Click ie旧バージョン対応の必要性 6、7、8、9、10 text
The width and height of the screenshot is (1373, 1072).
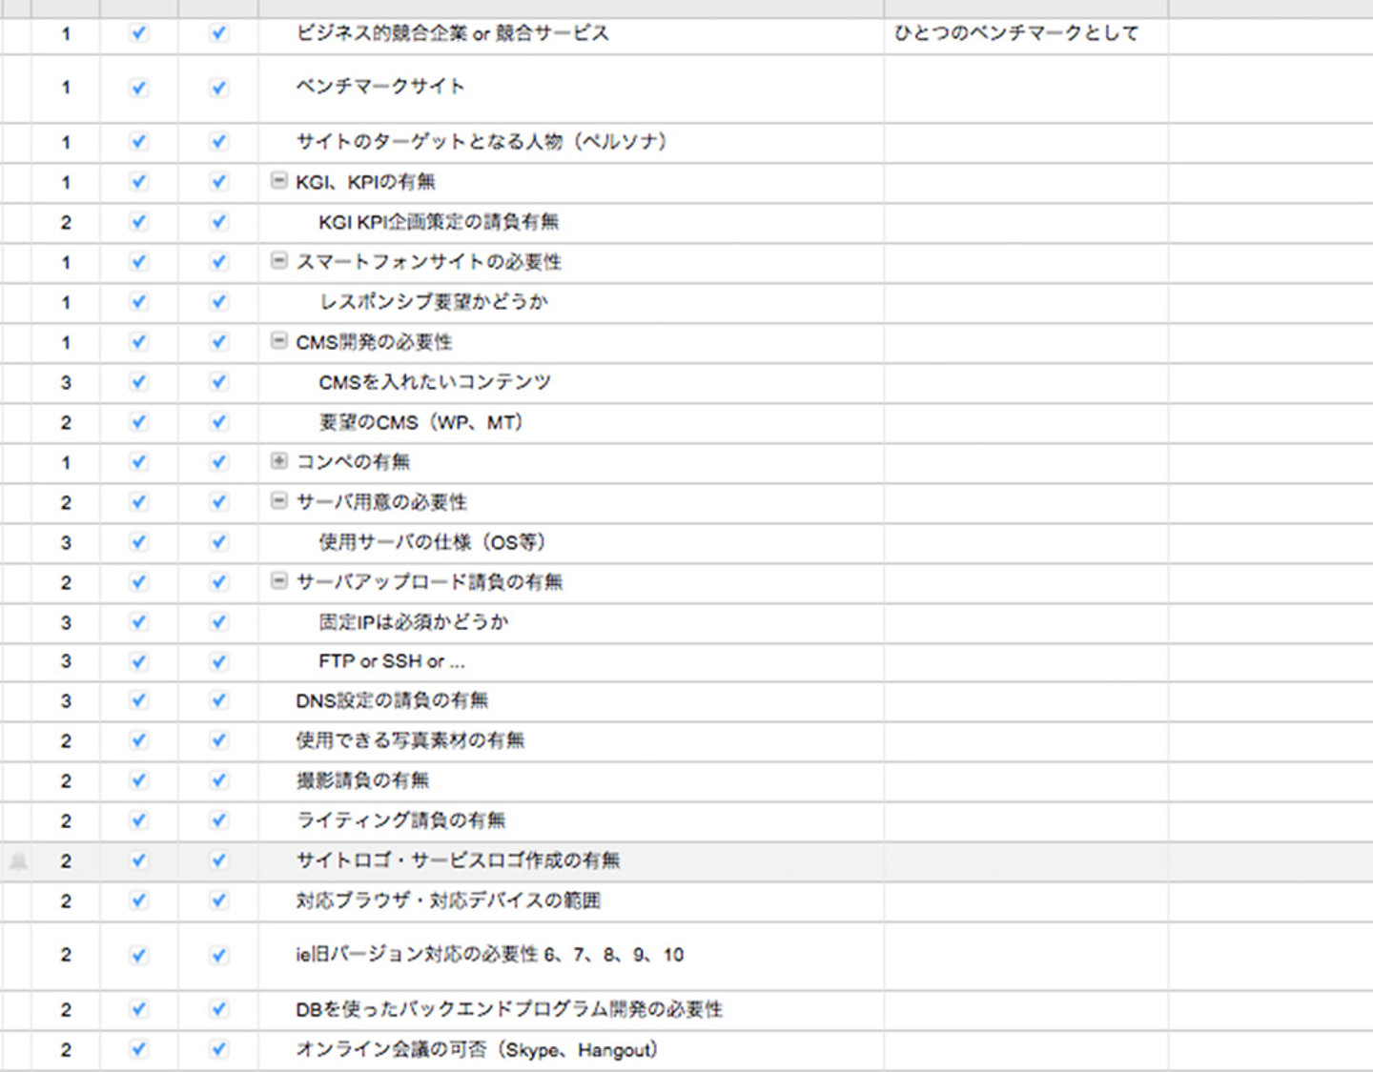(x=489, y=955)
